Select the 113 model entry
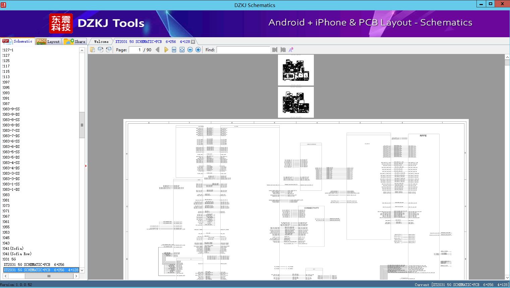Screen dimensions: 510x288 [x=6, y=77]
